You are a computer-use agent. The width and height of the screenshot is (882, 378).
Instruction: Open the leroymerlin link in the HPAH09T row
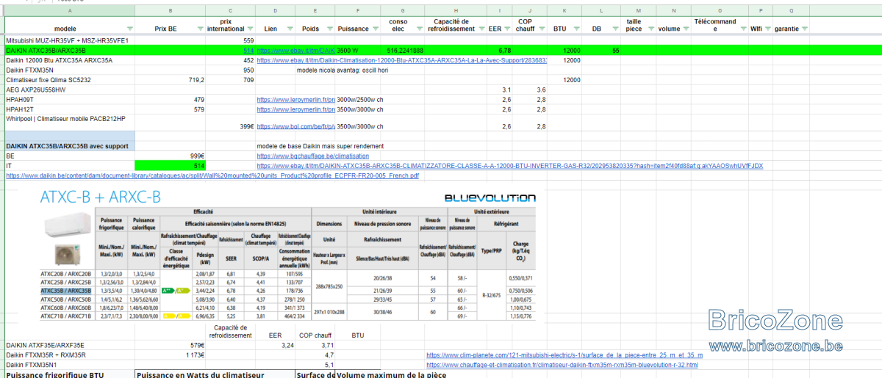point(295,99)
